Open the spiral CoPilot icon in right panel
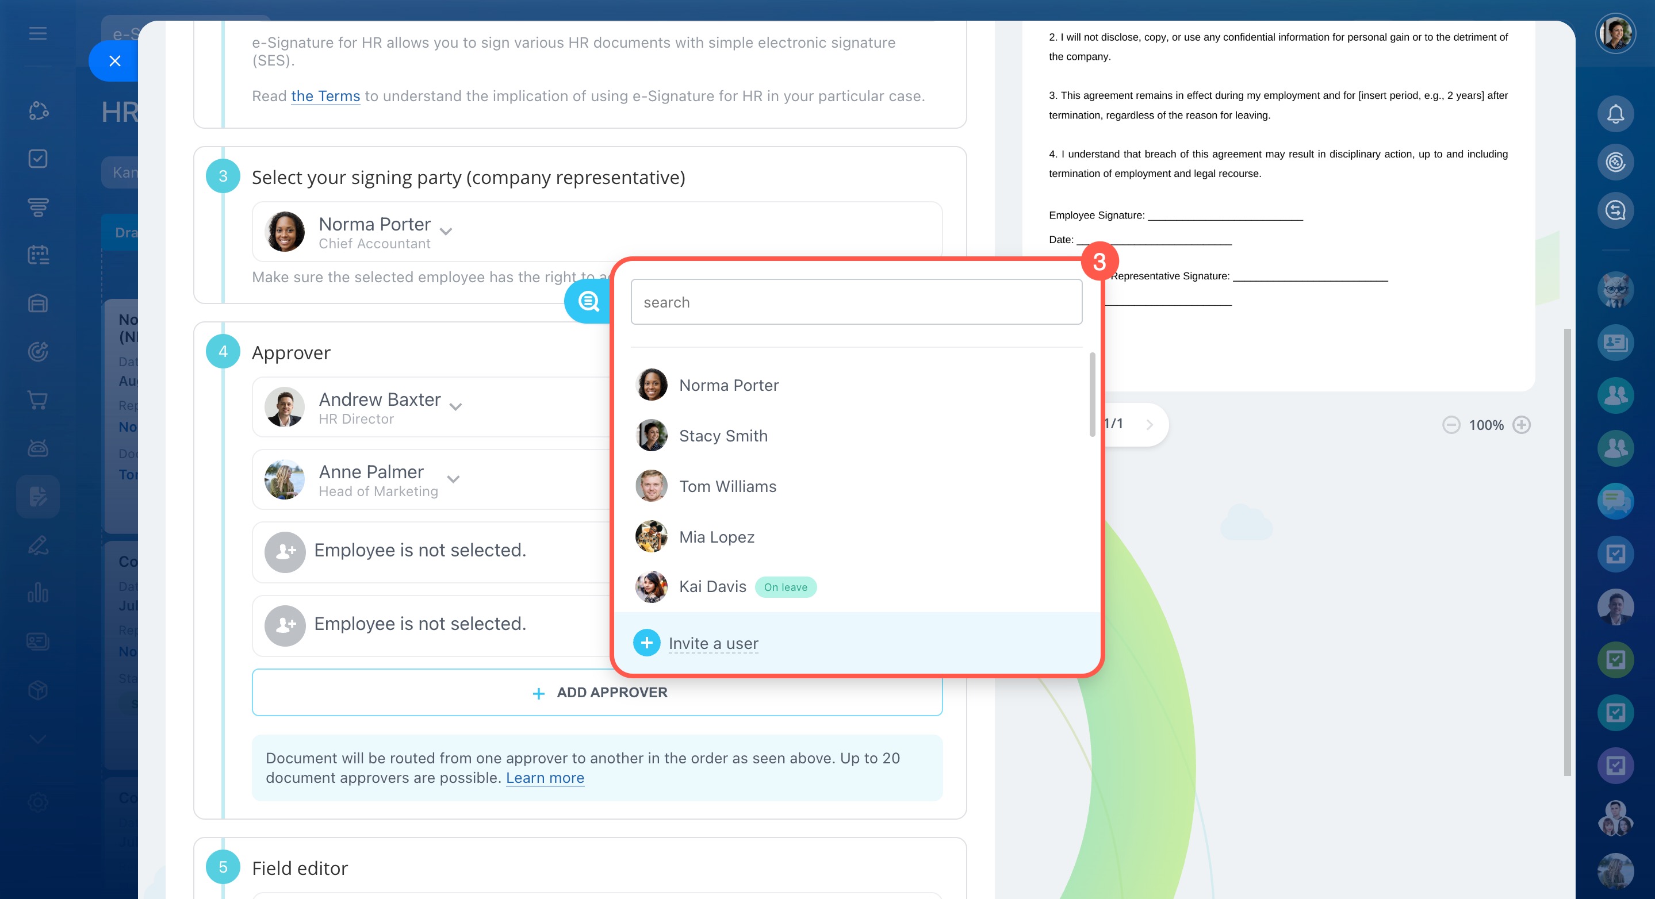The image size is (1655, 899). [1615, 162]
